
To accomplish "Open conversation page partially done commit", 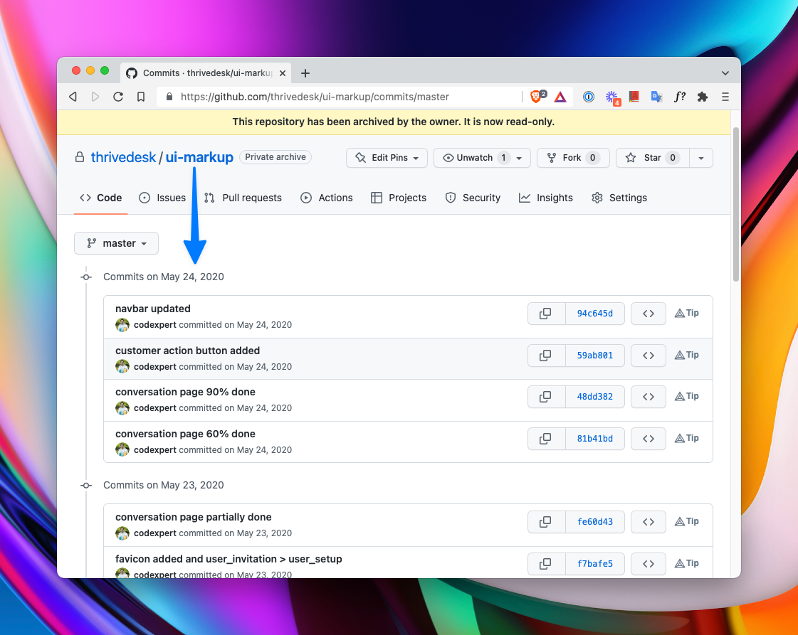I will tap(194, 516).
